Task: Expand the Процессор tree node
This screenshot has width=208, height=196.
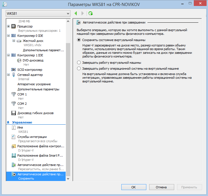Action: 8,26
